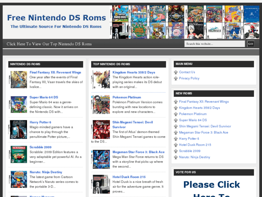Select Scrabble 2009 in New Roms list

pyautogui.click(x=190, y=151)
